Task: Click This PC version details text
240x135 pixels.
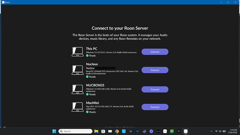Action: [x=111, y=52]
